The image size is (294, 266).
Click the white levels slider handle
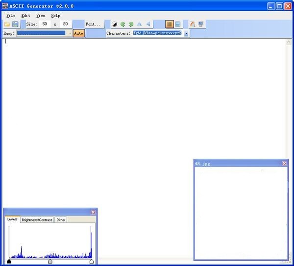pos(92,261)
